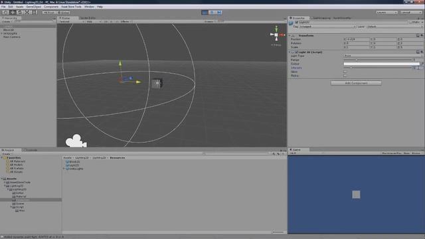Open Transform component settings gear

click(422, 35)
